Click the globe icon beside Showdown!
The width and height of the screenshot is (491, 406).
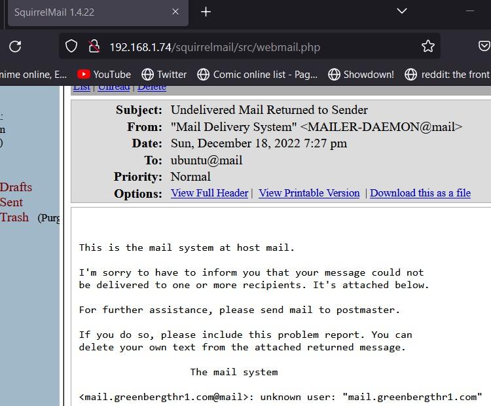tap(334, 75)
